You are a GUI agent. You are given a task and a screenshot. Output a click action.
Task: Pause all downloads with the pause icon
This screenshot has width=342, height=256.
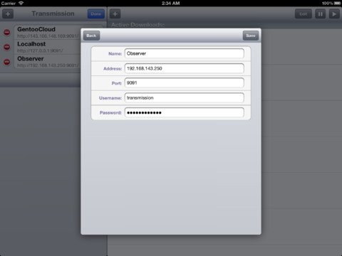[321, 14]
